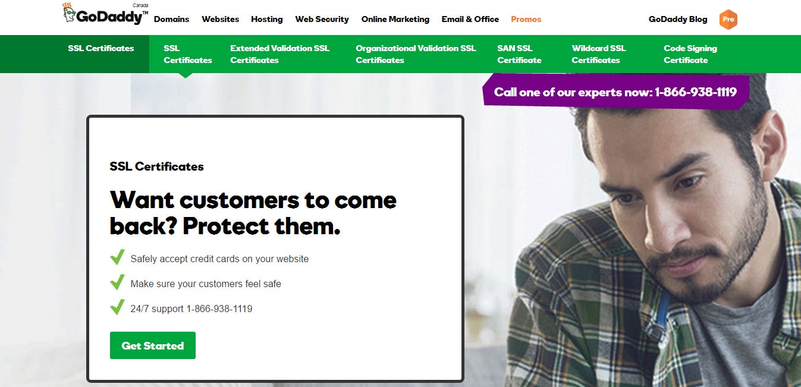Viewport: 801px width, 387px height.
Task: Open Extended Validation SSL Certificates tab
Action: pos(279,54)
